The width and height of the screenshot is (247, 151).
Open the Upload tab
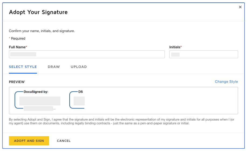(x=79, y=67)
